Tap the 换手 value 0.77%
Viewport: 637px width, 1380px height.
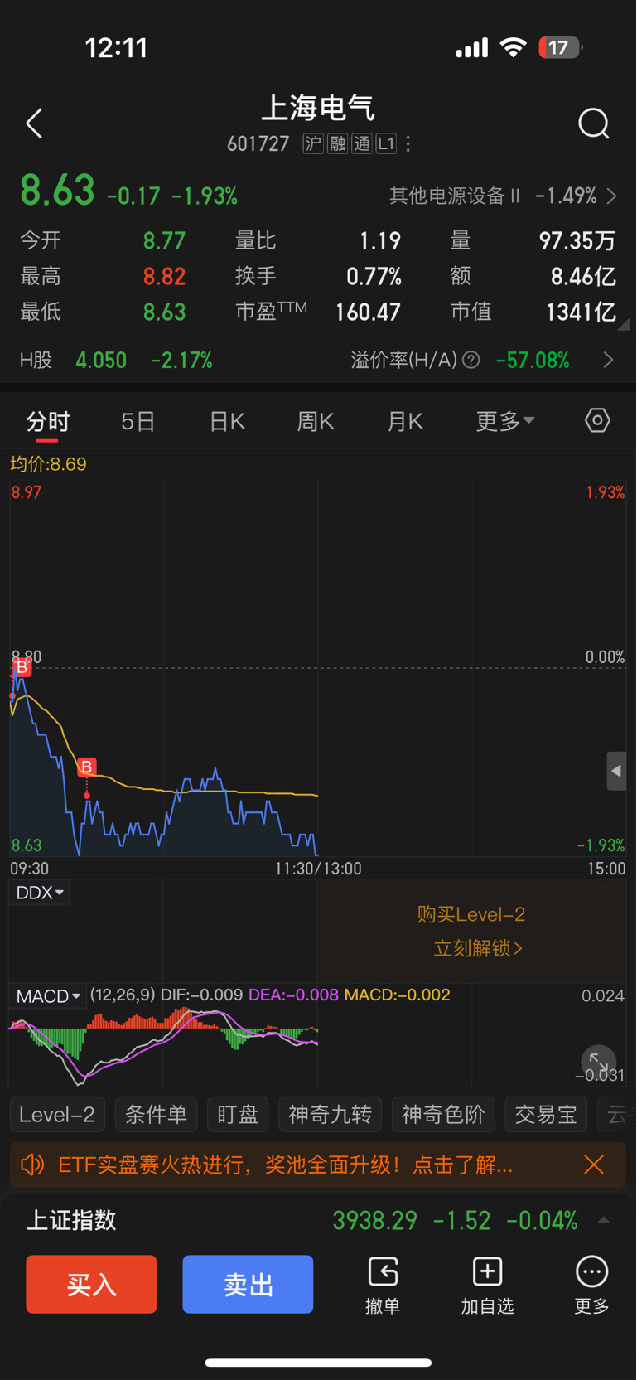pyautogui.click(x=374, y=276)
